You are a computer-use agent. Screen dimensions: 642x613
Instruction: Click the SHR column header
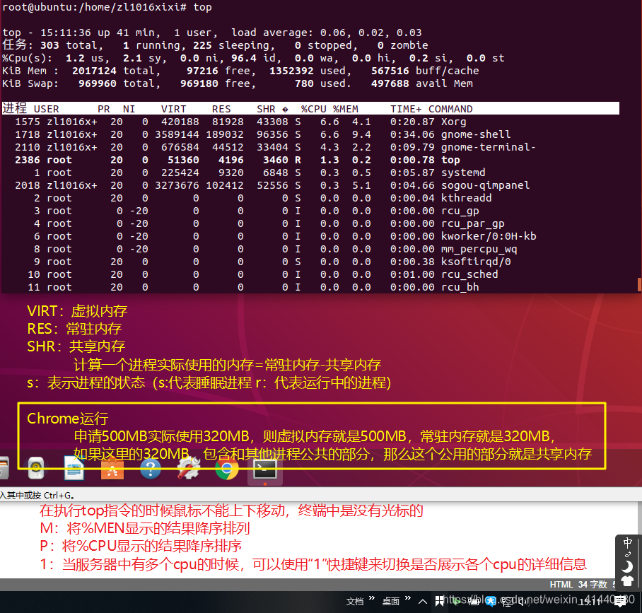pyautogui.click(x=266, y=109)
